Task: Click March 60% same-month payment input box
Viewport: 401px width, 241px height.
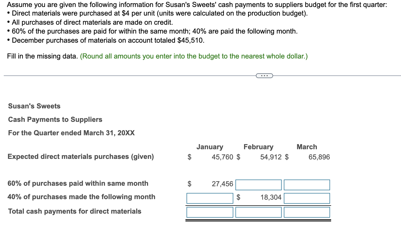Action: coord(307,185)
